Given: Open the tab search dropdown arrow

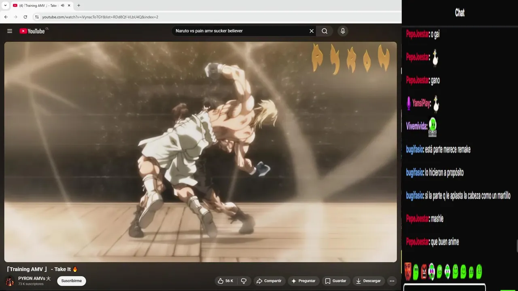Looking at the screenshot, I should 5,5.
